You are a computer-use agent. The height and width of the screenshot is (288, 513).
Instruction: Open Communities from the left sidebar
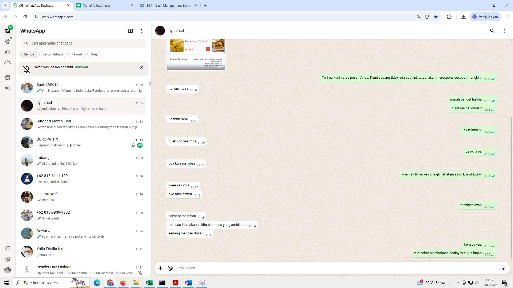pyautogui.click(x=8, y=62)
